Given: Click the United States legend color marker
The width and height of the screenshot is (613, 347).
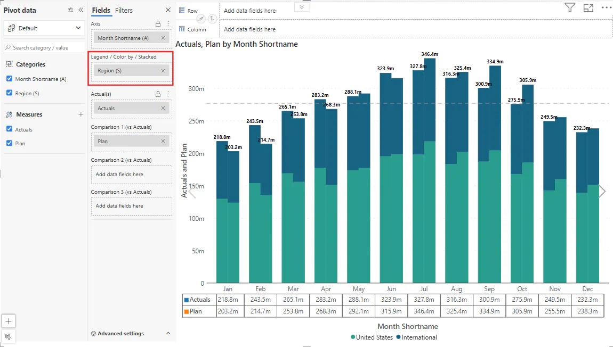Looking at the screenshot, I should pos(353,337).
